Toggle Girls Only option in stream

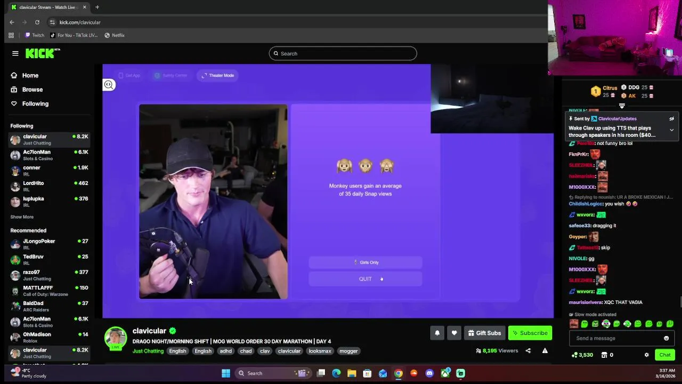(366, 262)
